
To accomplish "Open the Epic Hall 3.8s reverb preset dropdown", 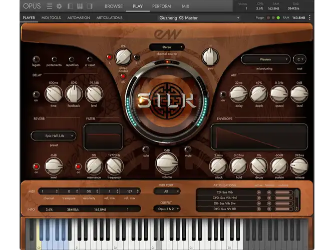I will coord(54,135).
